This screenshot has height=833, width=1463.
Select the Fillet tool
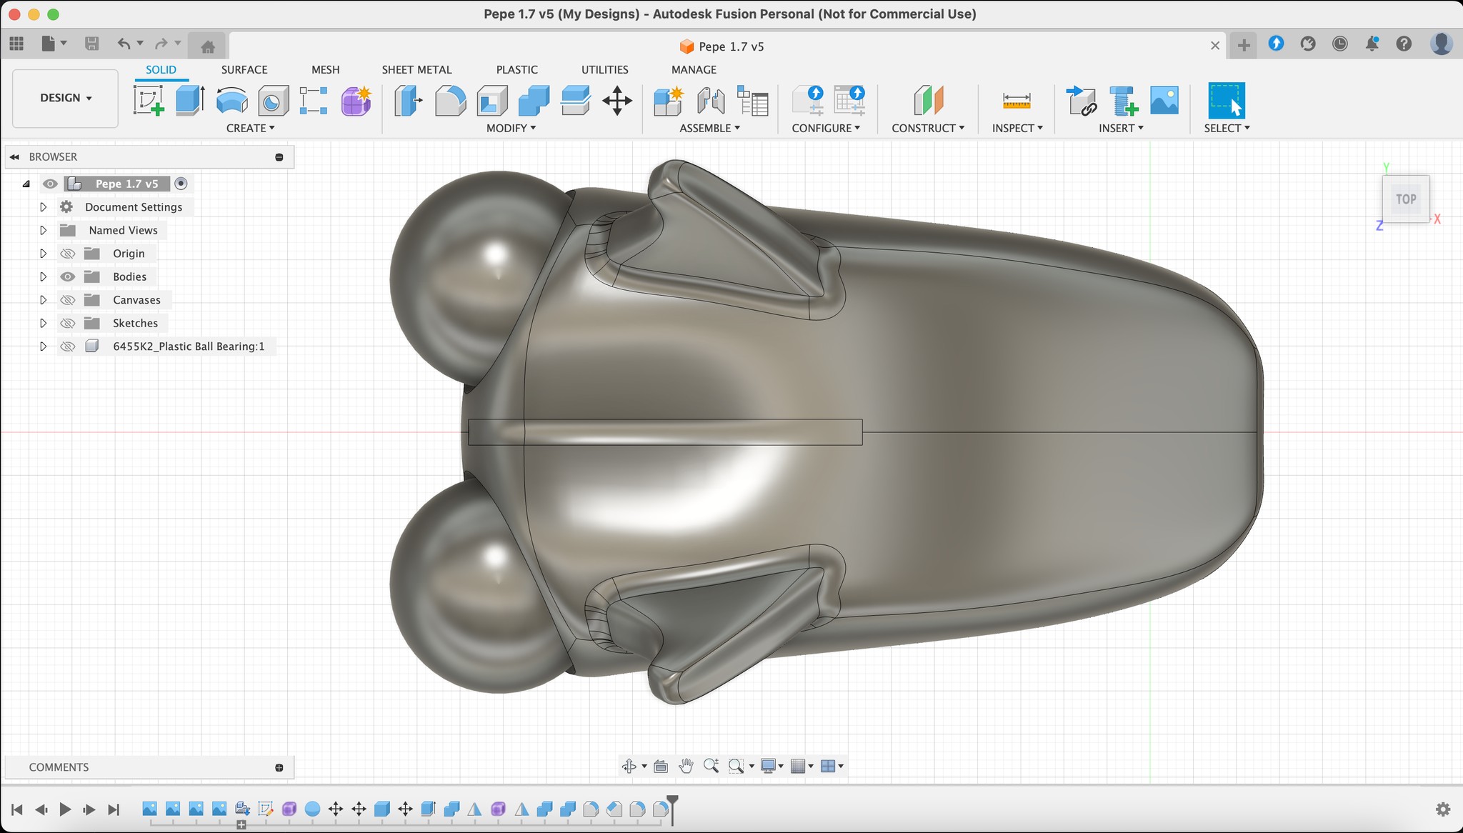point(450,100)
